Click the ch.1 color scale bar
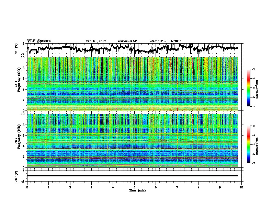The width and height of the screenshot is (272, 210). (x=248, y=88)
